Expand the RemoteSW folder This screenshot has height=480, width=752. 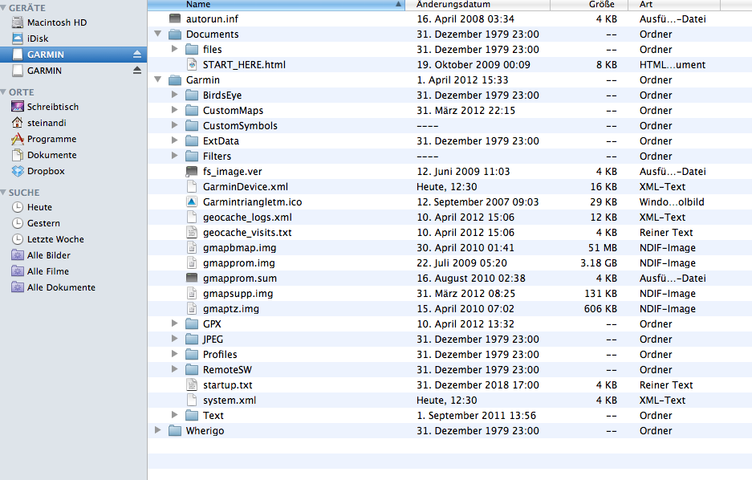click(x=175, y=369)
